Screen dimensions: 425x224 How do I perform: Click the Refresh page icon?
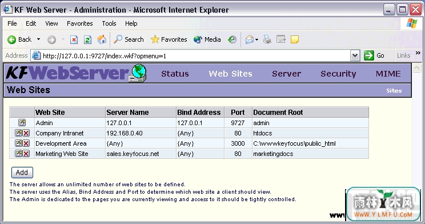click(x=87, y=40)
